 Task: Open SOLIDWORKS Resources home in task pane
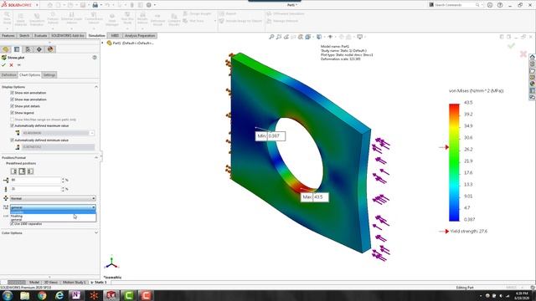pos(532,57)
